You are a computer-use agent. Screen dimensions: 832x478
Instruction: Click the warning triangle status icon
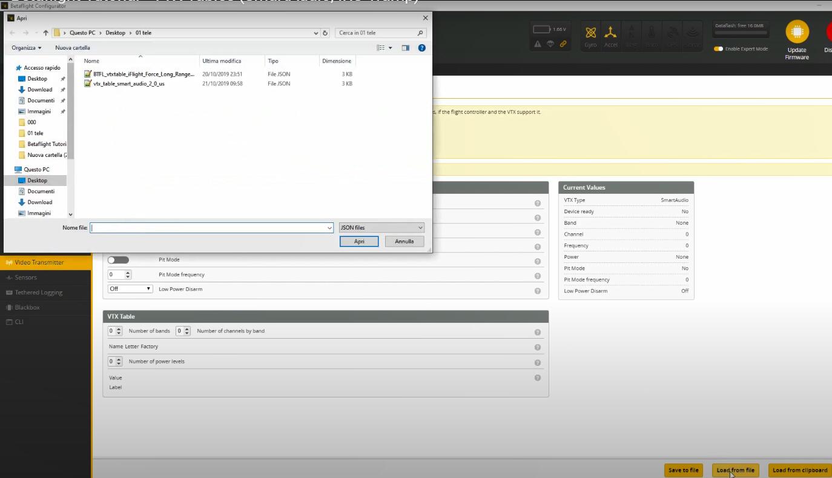pos(537,44)
